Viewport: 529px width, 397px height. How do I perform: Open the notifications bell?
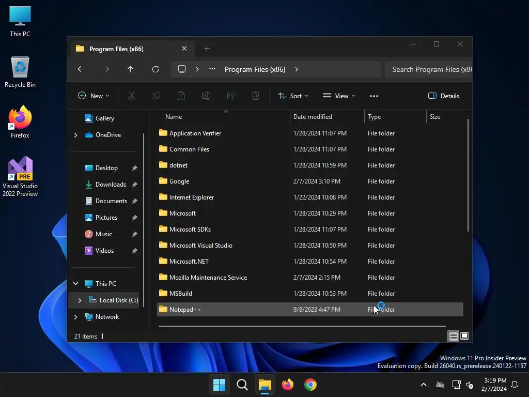coord(515,385)
